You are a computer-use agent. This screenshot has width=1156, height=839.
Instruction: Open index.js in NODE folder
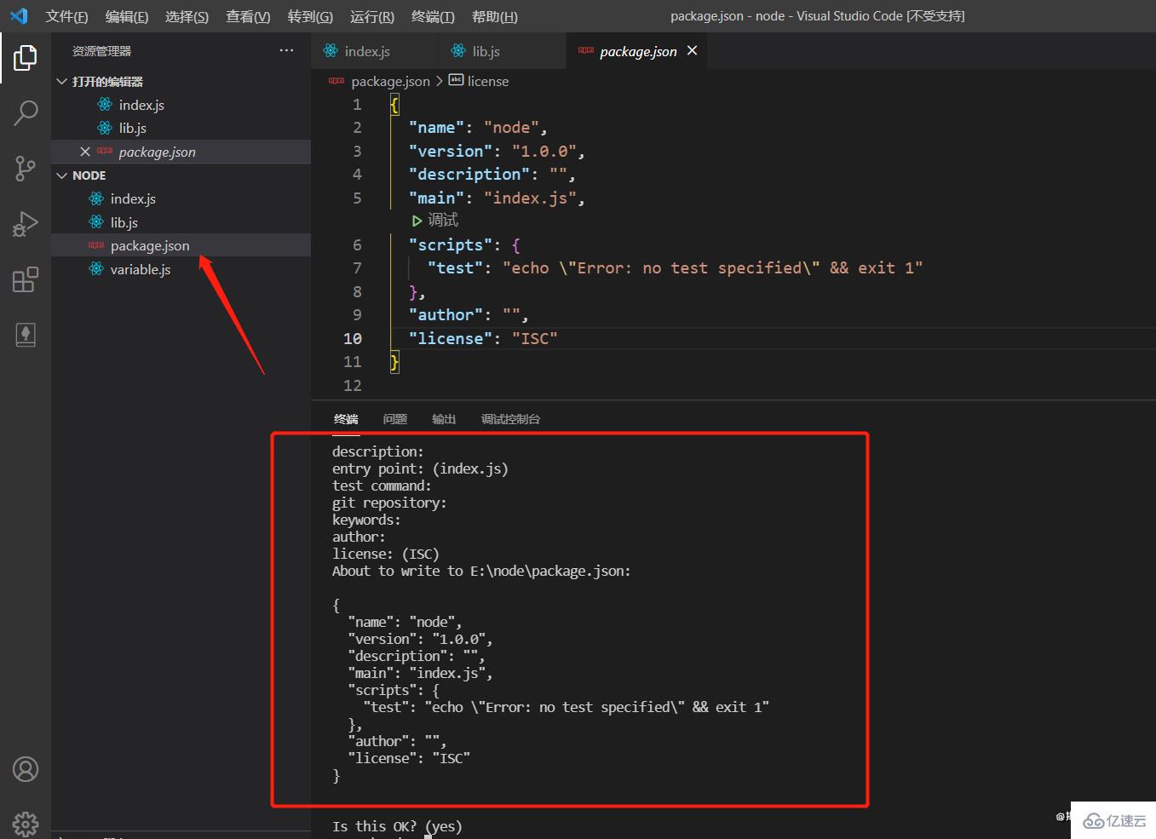(181, 198)
